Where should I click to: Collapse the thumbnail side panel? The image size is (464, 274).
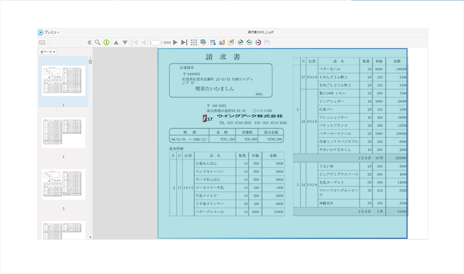pyautogui.click(x=89, y=42)
